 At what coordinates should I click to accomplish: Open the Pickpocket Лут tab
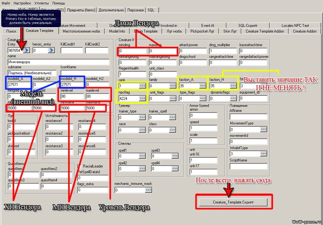tap(202, 31)
